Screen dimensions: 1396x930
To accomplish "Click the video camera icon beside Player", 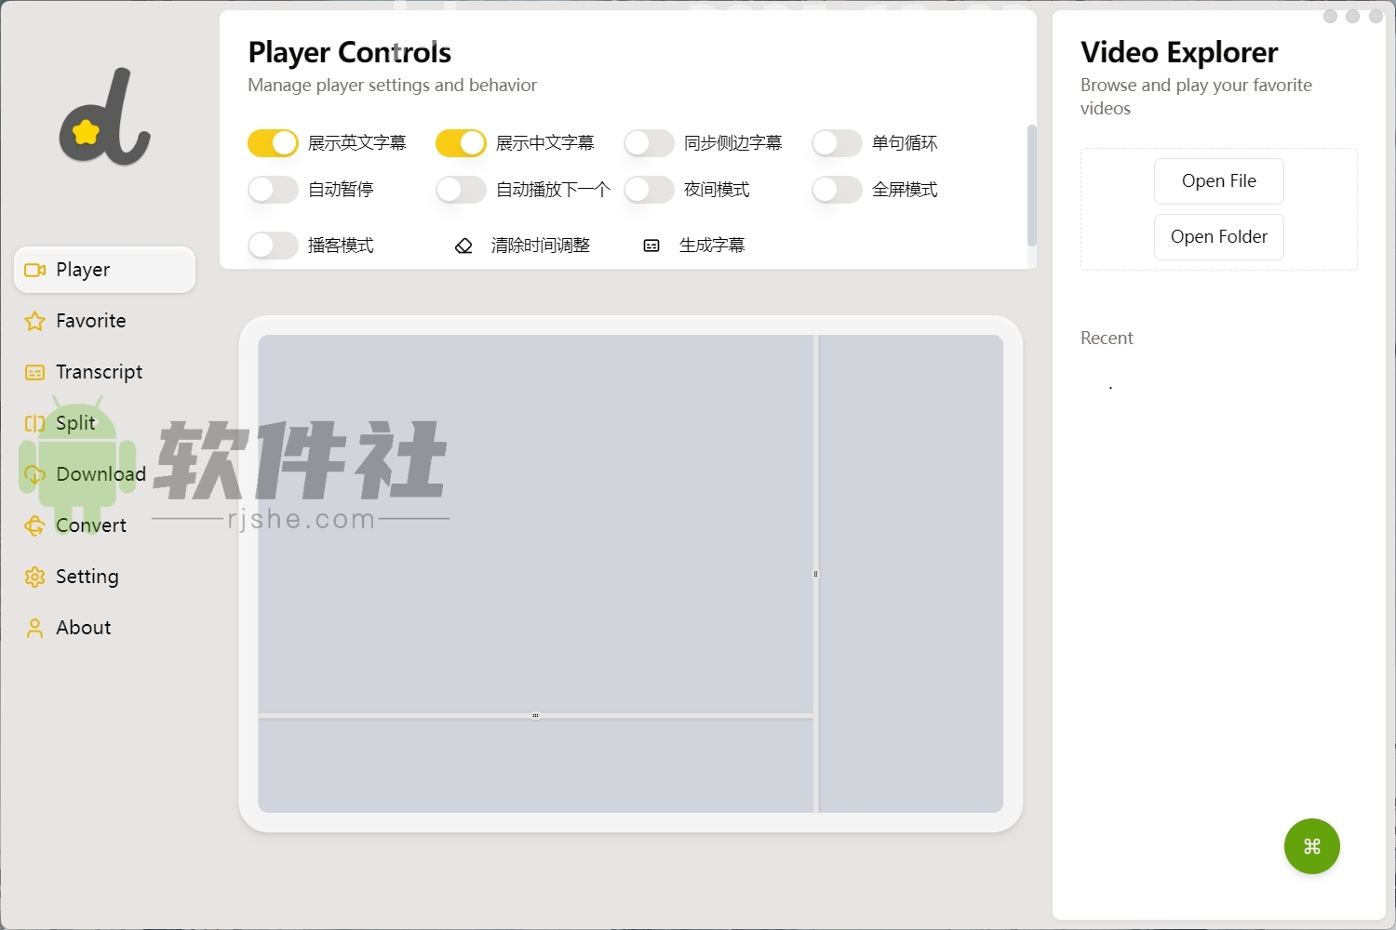I will 34,269.
